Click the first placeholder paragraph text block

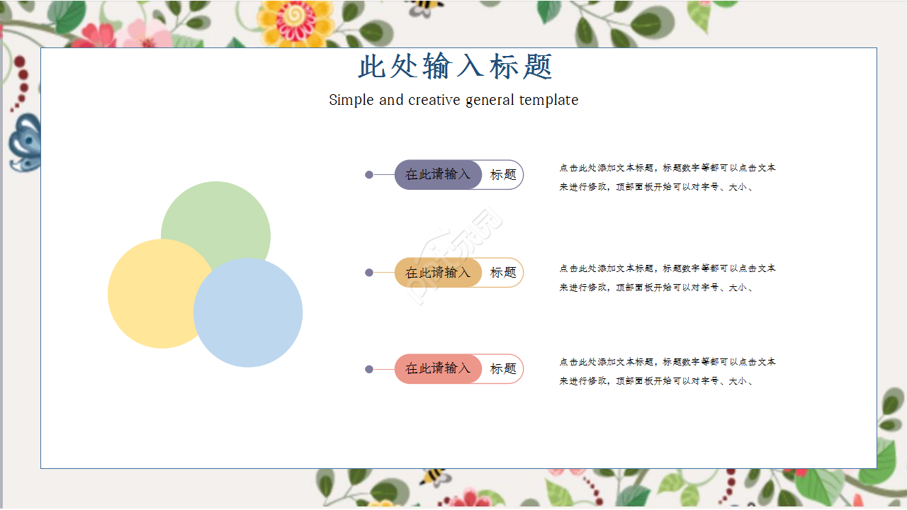pos(666,176)
